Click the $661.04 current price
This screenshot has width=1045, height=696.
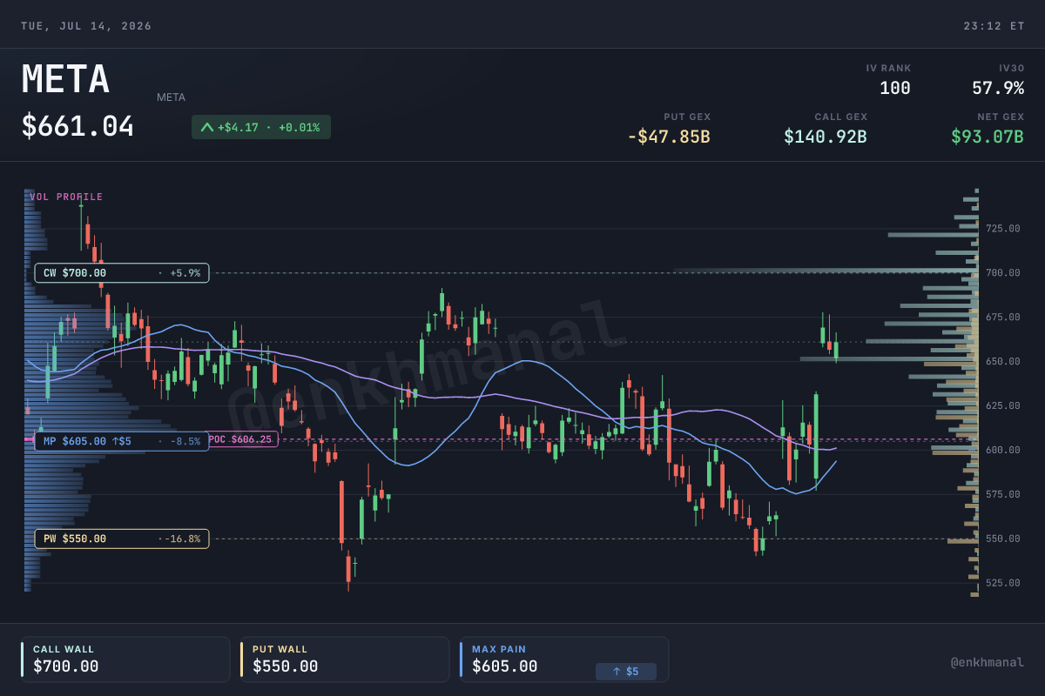[78, 126]
